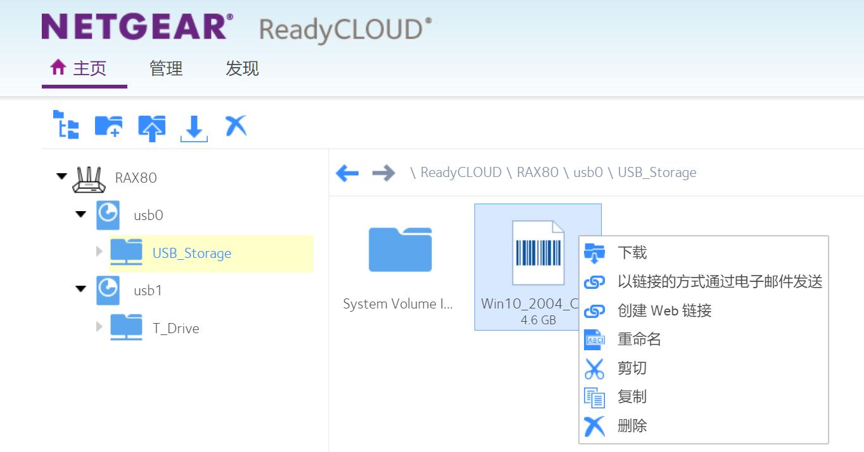Click the System Volume I... folder name
The image size is (864, 452).
click(x=398, y=304)
